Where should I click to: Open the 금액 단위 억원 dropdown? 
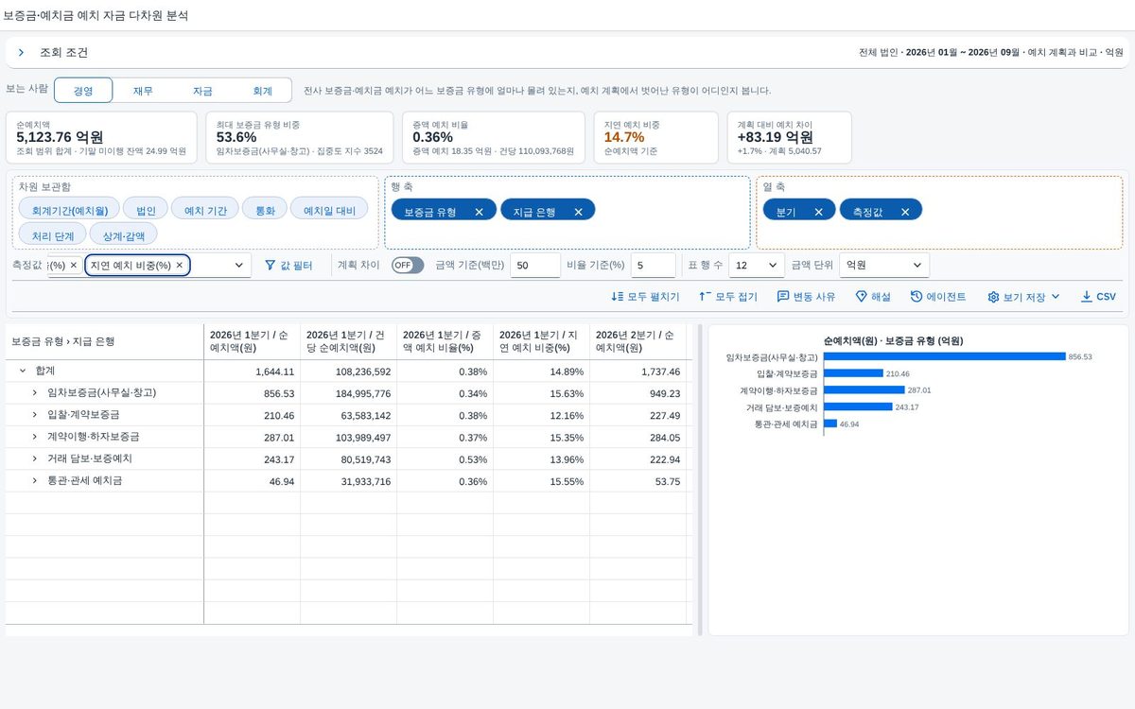point(884,266)
